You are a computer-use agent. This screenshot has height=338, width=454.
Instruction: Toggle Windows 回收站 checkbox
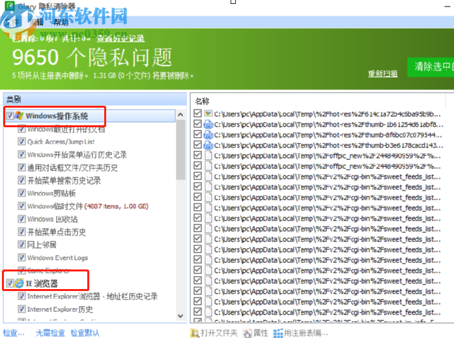click(x=21, y=219)
